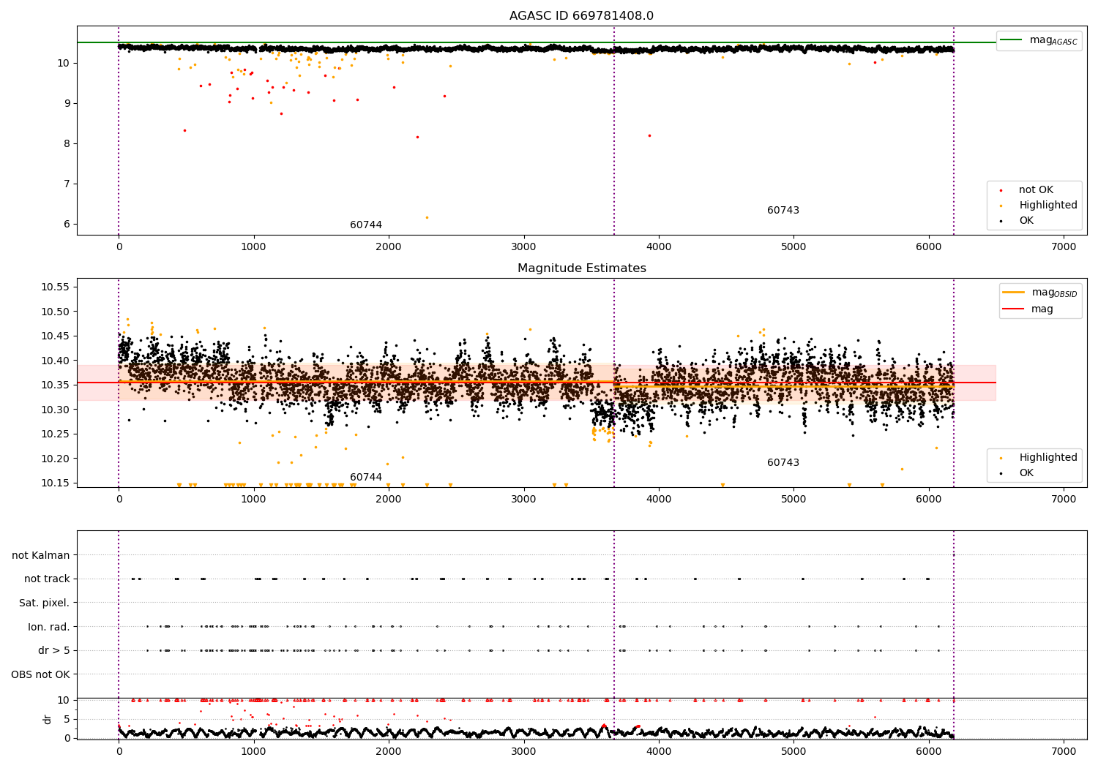The image size is (1098, 768).
Task: Click the 10.20 y-axis tick label
Action: [55, 459]
